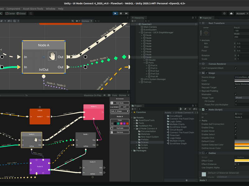Open Unity cloud services icon

(231, 13)
